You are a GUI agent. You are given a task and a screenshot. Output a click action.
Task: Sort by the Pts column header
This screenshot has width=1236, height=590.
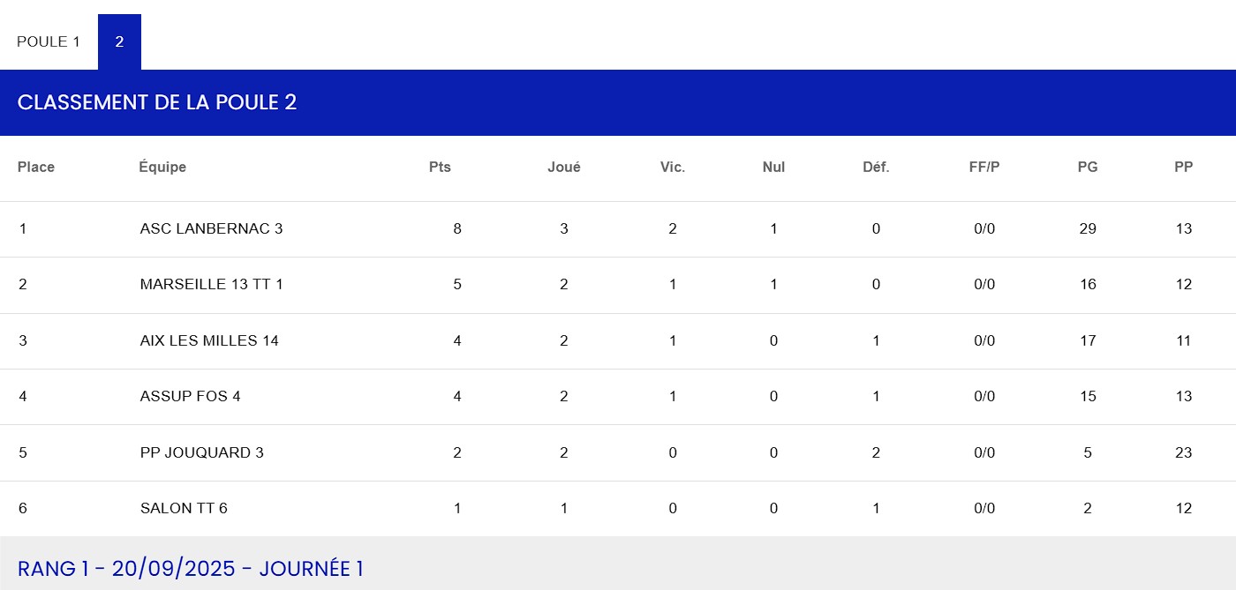pos(440,167)
